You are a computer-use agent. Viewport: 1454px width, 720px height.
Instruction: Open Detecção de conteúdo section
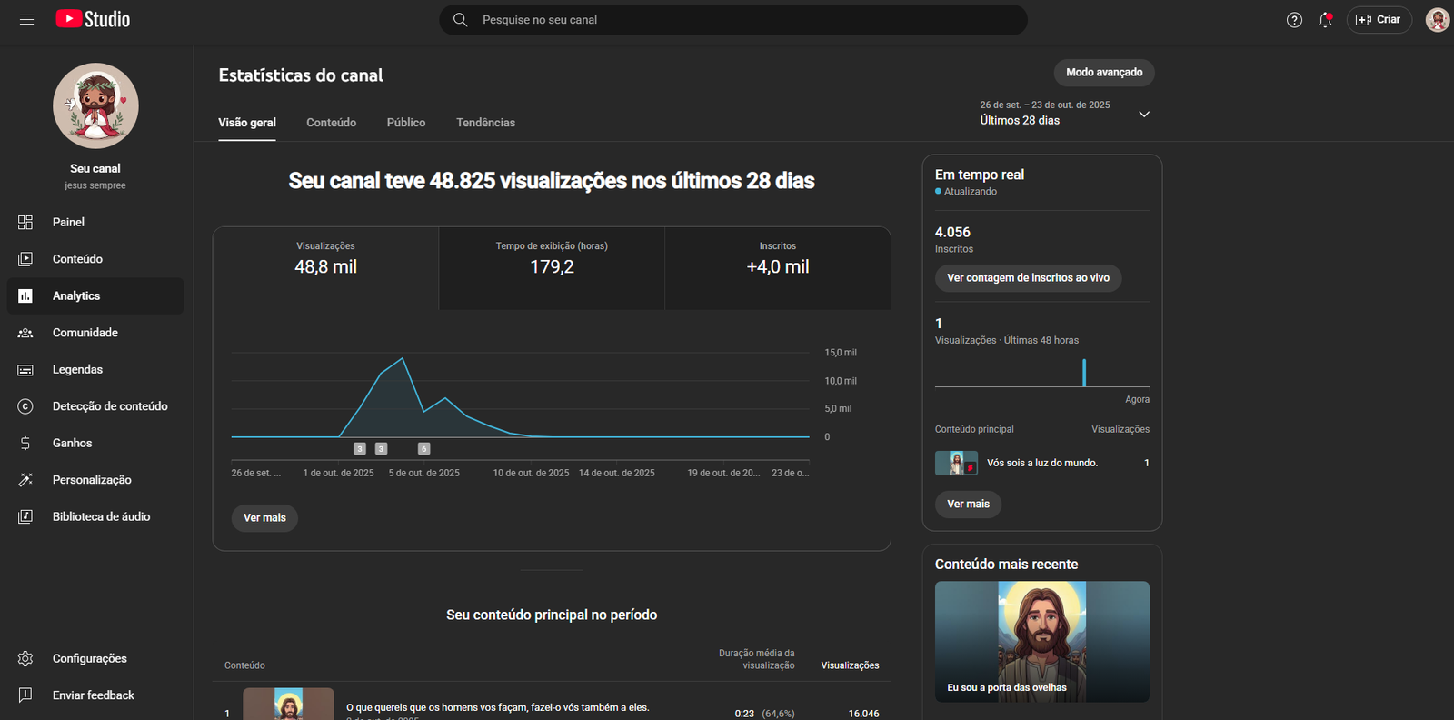pyautogui.click(x=109, y=406)
